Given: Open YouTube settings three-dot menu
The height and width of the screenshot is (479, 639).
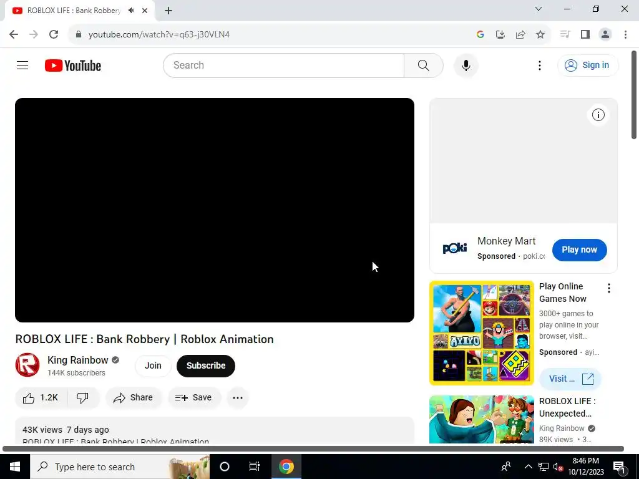Looking at the screenshot, I should pyautogui.click(x=540, y=65).
